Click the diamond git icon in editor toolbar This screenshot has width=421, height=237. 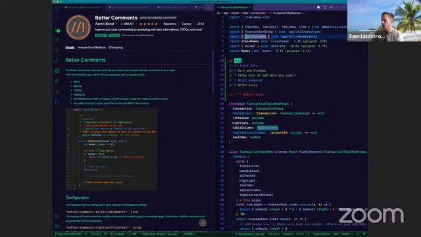click(318, 7)
